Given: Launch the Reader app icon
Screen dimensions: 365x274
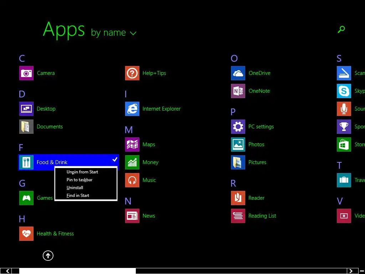Looking at the screenshot, I should click(x=238, y=198).
